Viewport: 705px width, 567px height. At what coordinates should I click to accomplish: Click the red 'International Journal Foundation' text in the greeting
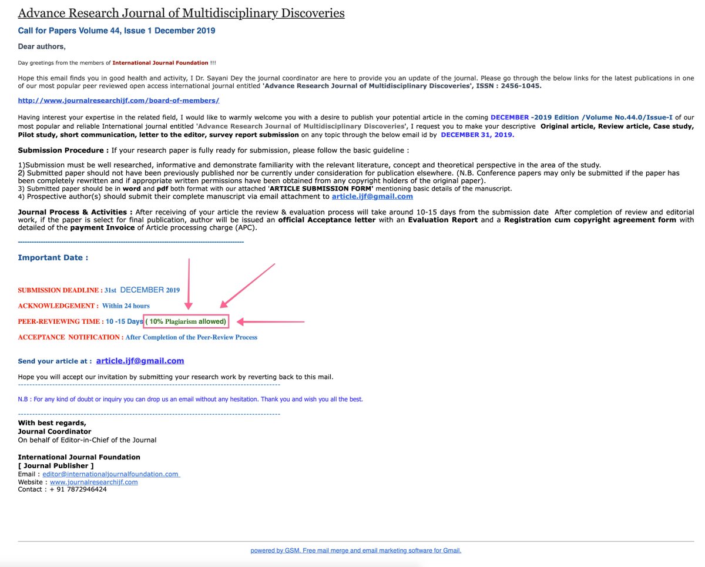[160, 63]
